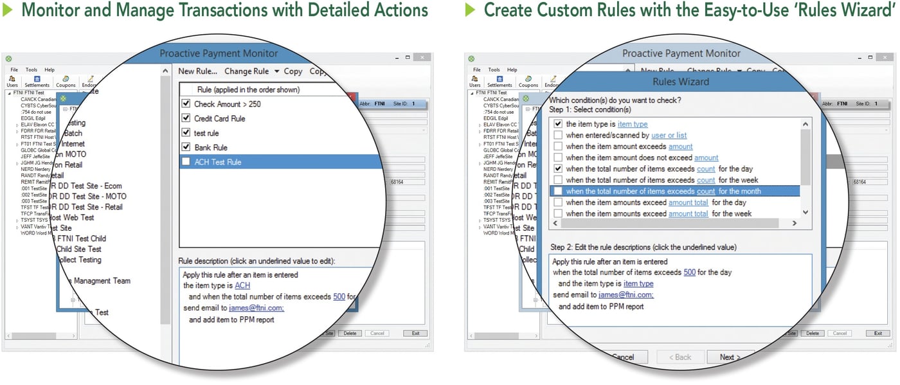Click Users icon in right Rules Wizard window
This screenshot has width=900, height=385.
click(475, 81)
